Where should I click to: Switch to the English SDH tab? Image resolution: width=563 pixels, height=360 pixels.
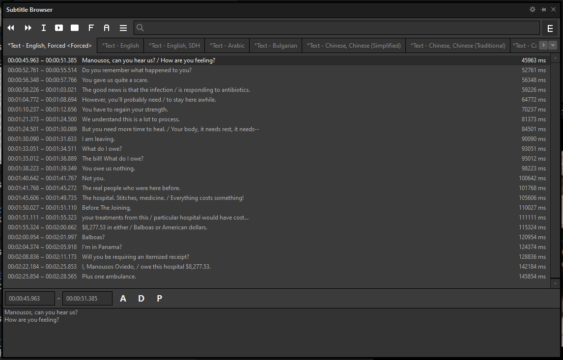pyautogui.click(x=174, y=46)
